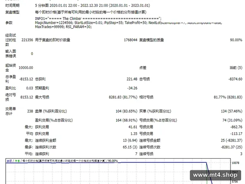This screenshot has width=245, height=184.
Task: Click the 卖单 (%获利百分比) label
Action: click(x=51, y=111)
